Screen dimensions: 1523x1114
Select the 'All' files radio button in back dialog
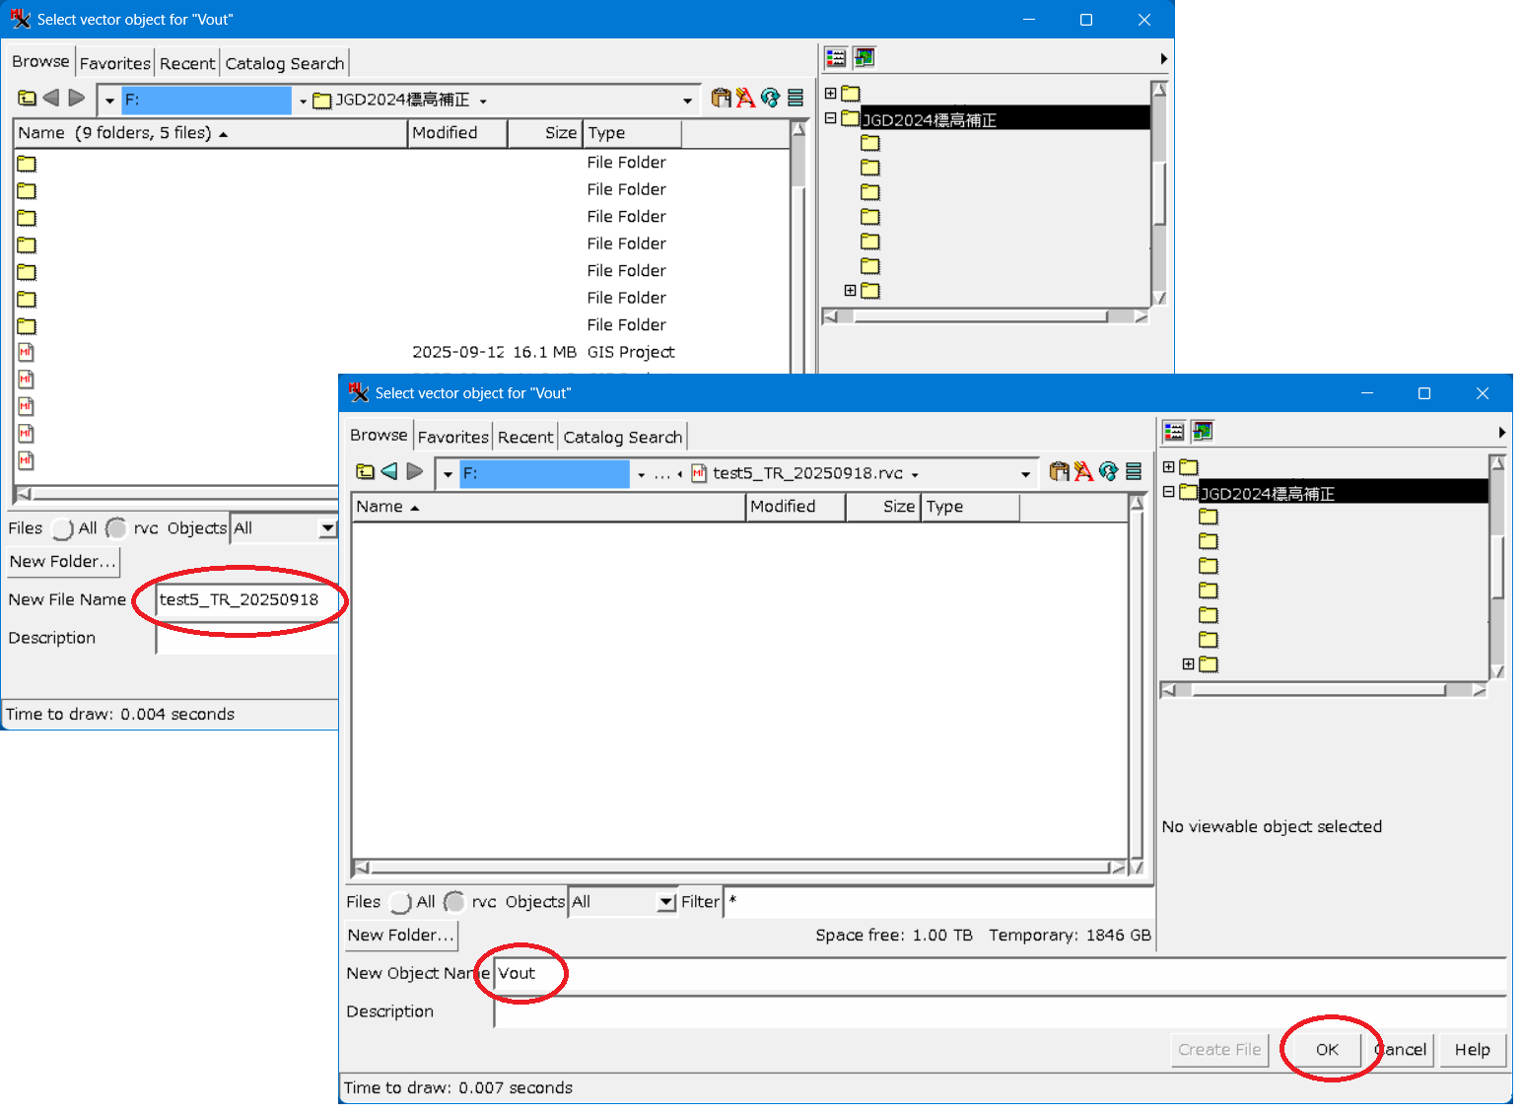coord(62,528)
